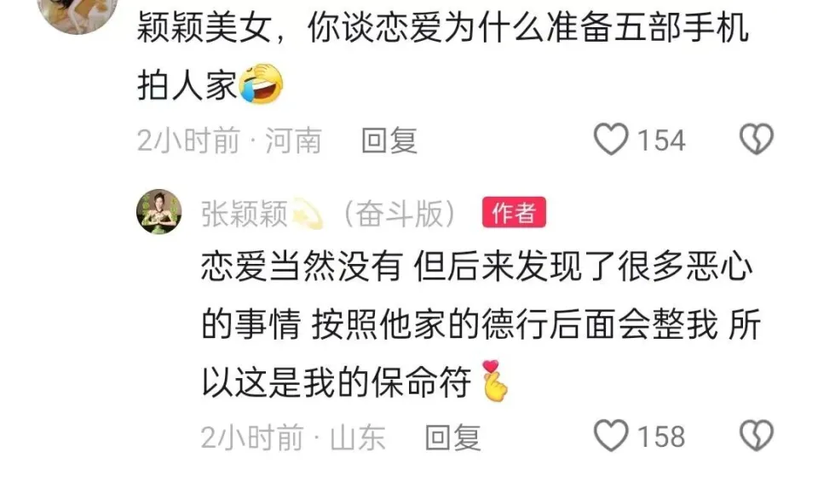This screenshot has height=487, width=818.
Task: Tap the pale emoji after 张颖颖's name
Action: click(x=308, y=214)
